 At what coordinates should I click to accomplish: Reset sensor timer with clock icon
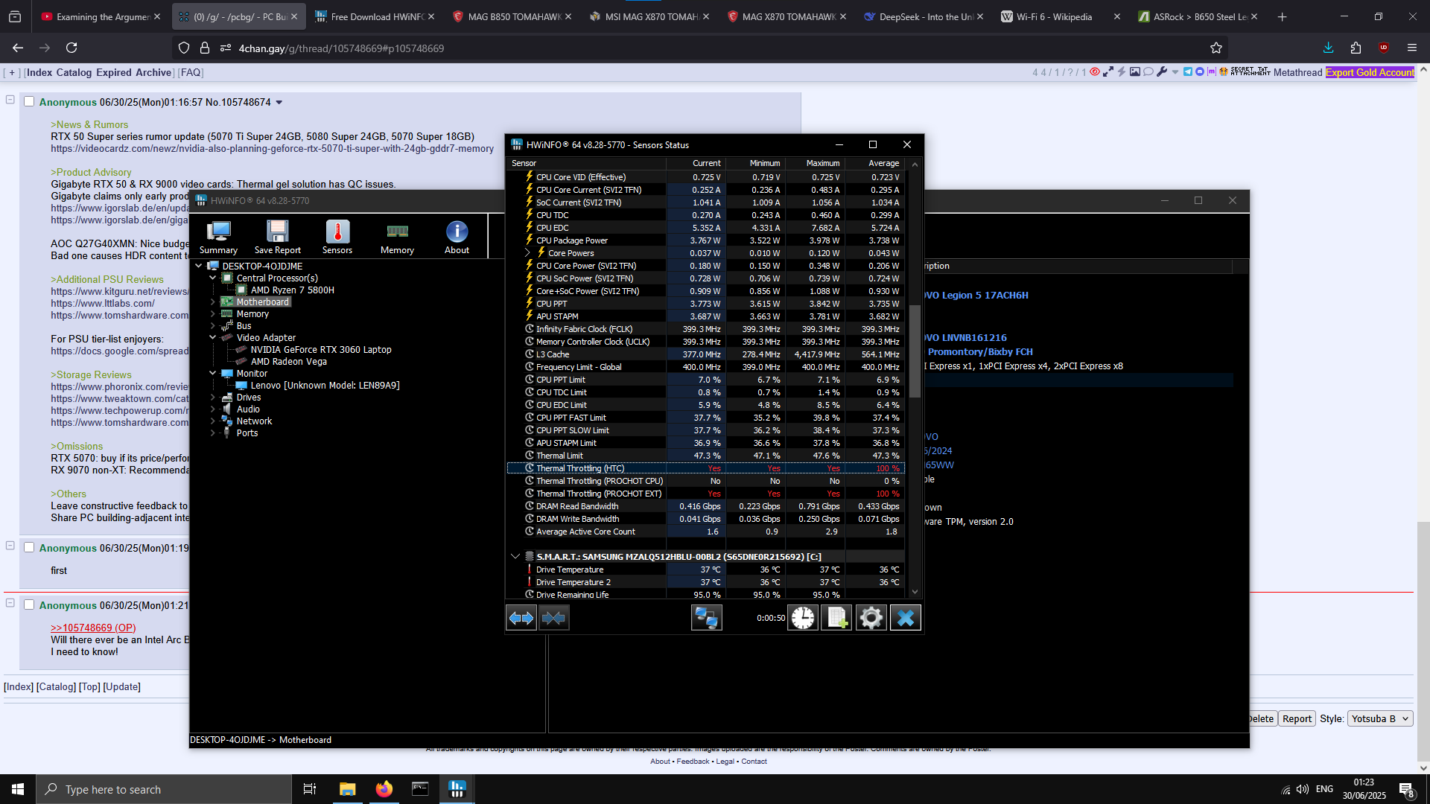(x=803, y=618)
